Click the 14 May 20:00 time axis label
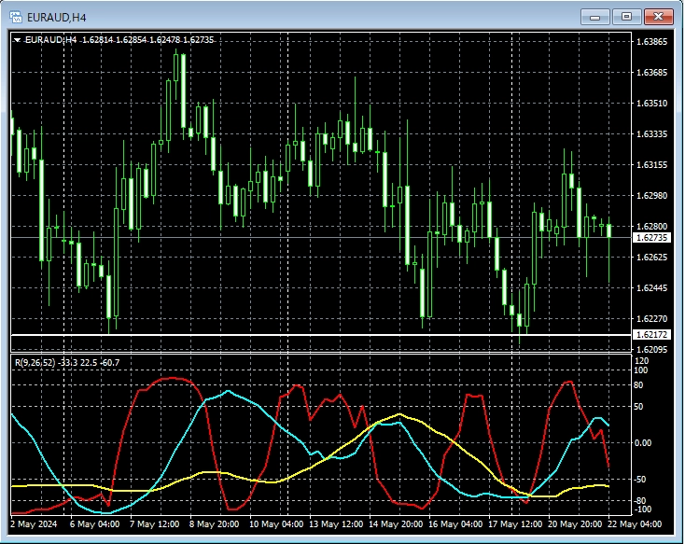 (398, 524)
